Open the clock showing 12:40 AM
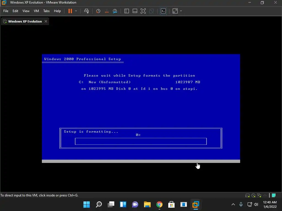282x211 pixels. (x=270, y=204)
